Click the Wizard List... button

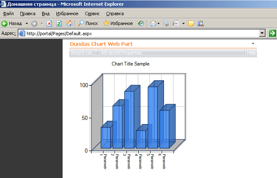[83, 53]
